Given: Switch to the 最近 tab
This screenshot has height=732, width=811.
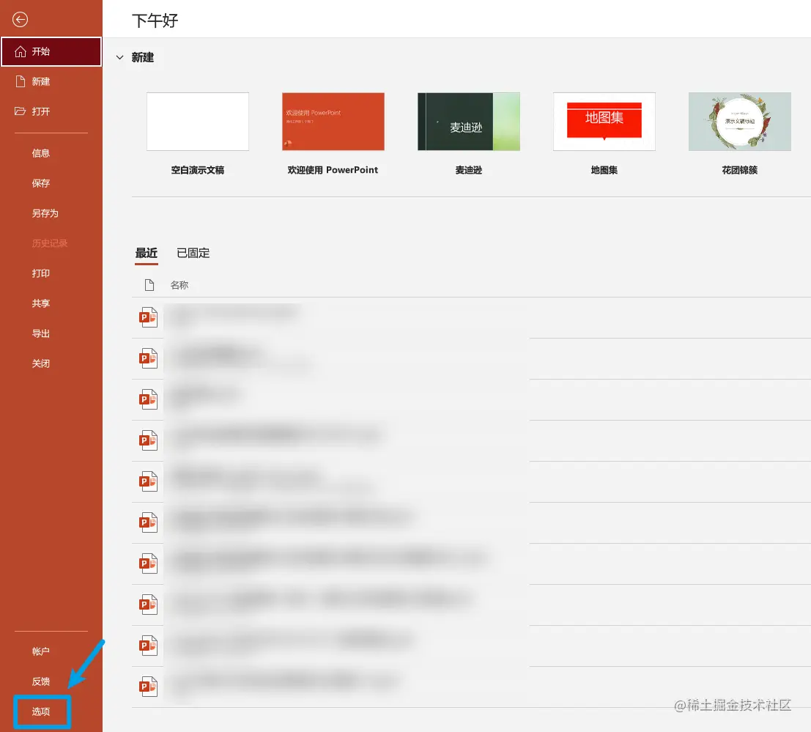Looking at the screenshot, I should pos(147,253).
